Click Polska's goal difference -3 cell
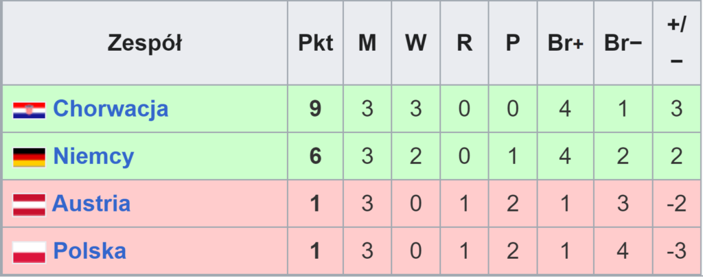Viewport: 703px width, 278px height. coord(676,252)
